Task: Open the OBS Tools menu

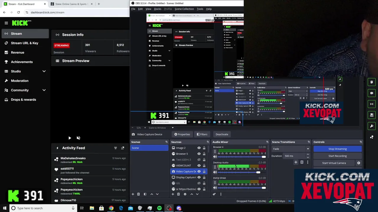Action: click(200, 9)
